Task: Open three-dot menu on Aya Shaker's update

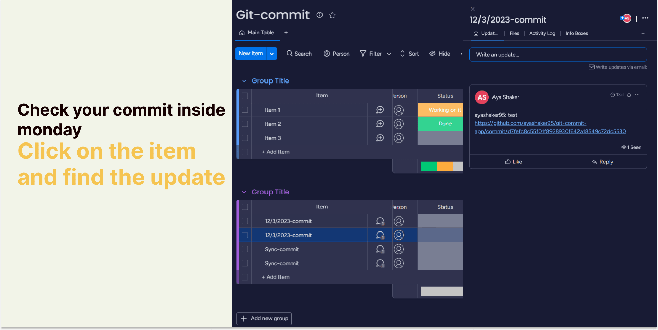Action: coord(637,95)
